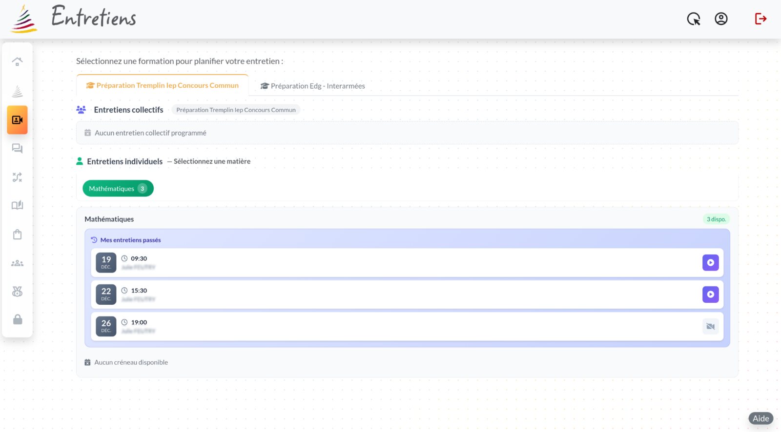Play the 19 Déc. 09:30 interview recording
This screenshot has width=781, height=432.
coord(711,263)
